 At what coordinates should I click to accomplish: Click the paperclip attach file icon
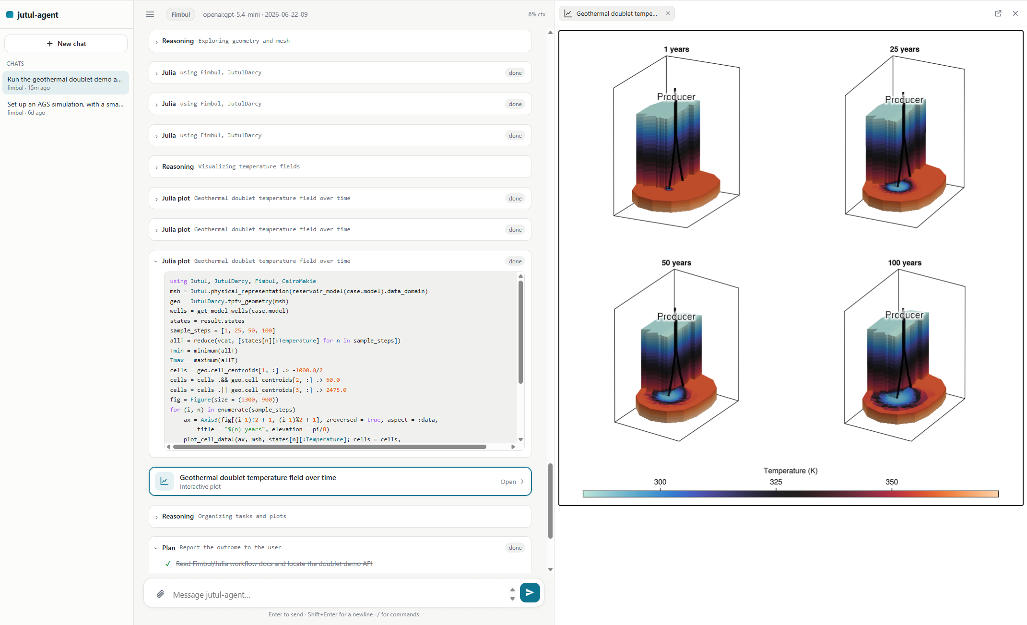pyautogui.click(x=160, y=594)
